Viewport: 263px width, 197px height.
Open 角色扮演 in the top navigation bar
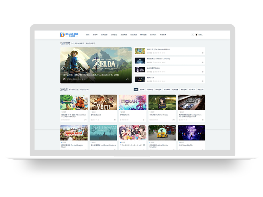[163, 34]
